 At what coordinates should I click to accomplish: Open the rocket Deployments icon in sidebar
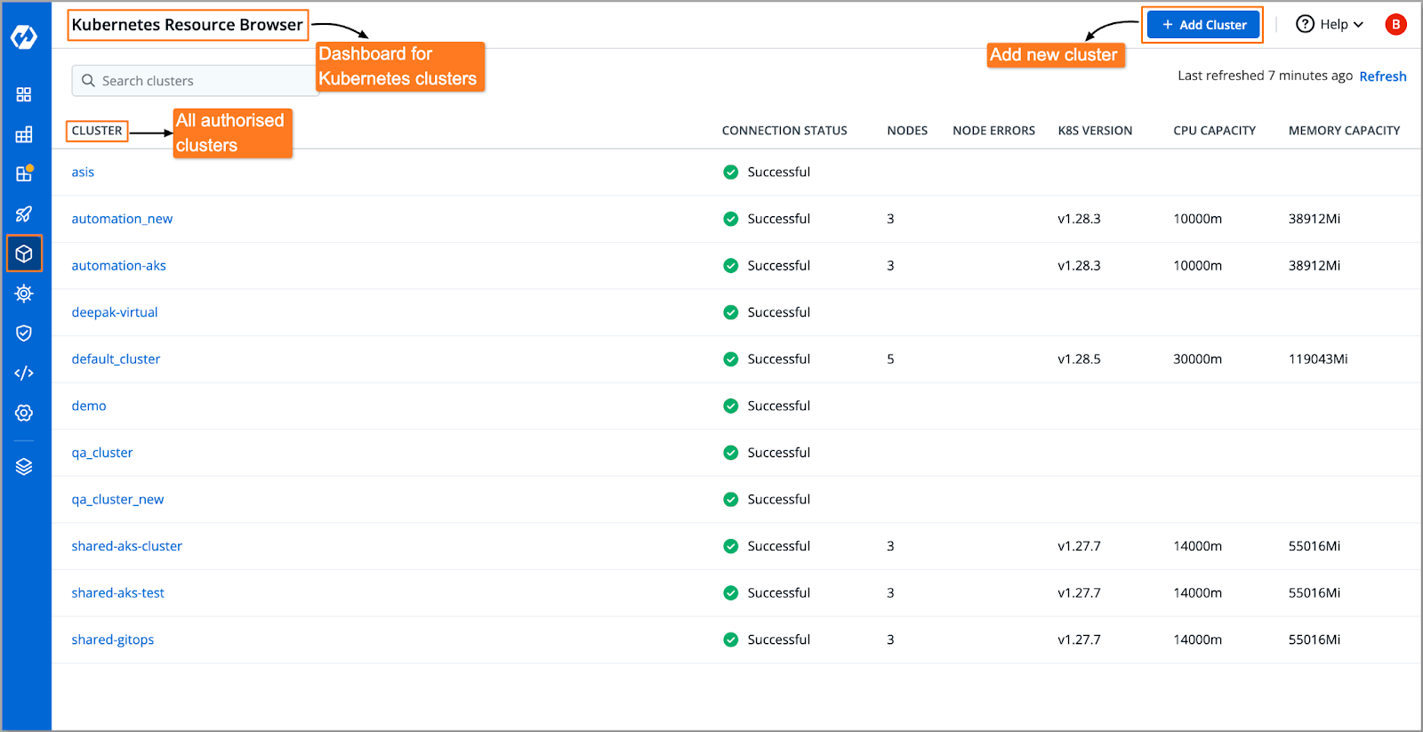click(x=24, y=213)
